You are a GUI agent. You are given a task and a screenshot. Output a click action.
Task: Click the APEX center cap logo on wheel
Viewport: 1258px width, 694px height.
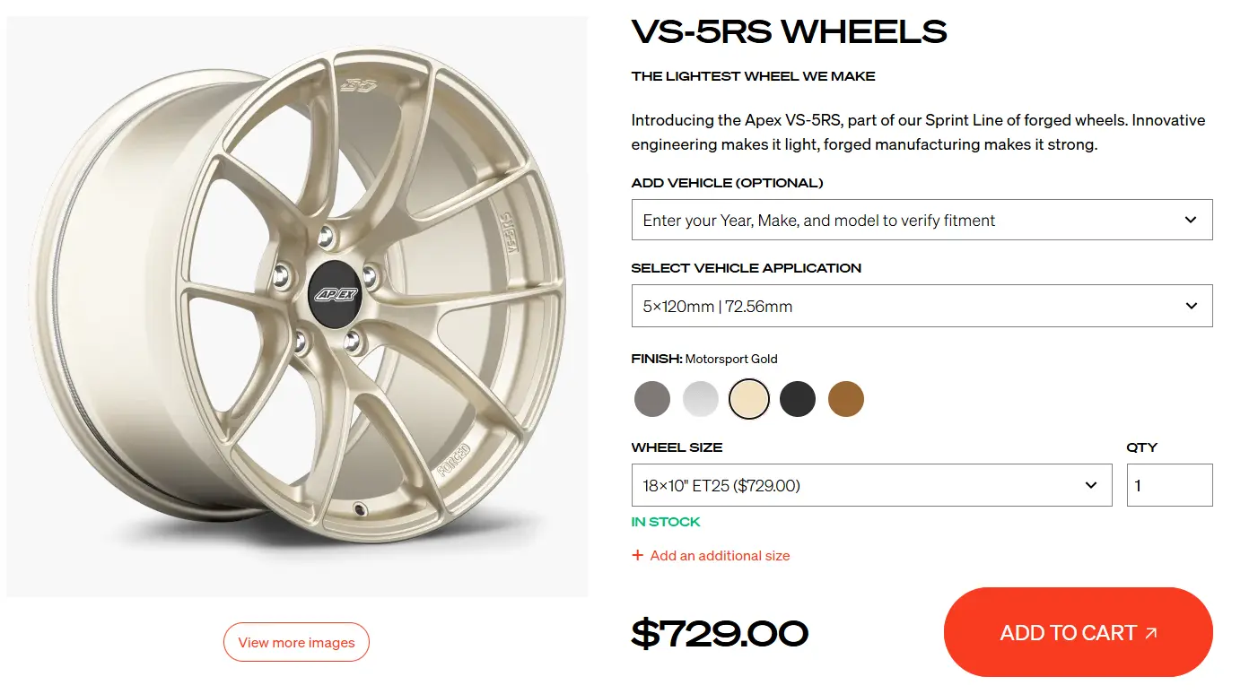335,294
